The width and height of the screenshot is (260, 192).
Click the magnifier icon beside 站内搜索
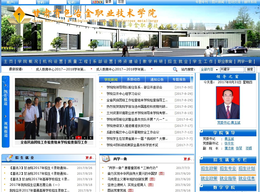(175, 69)
